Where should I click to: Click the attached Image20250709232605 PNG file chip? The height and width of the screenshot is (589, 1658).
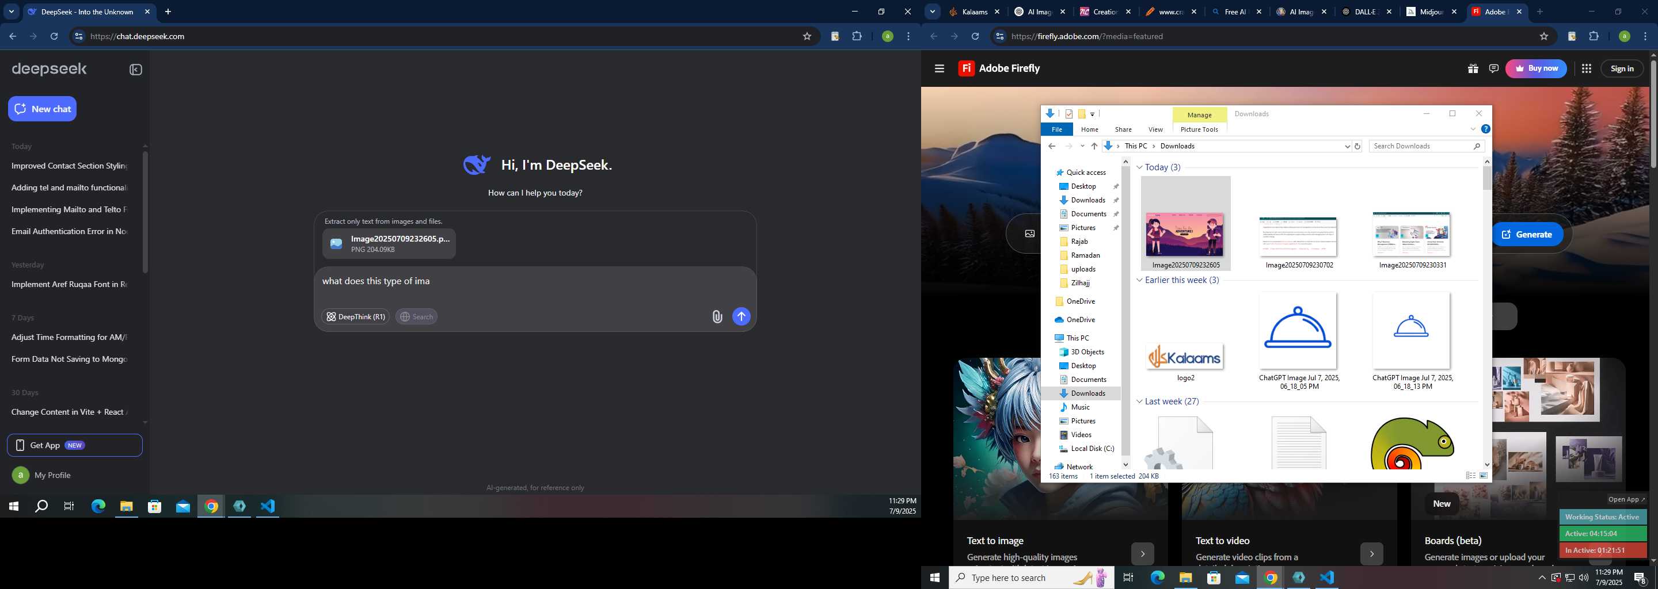(389, 244)
